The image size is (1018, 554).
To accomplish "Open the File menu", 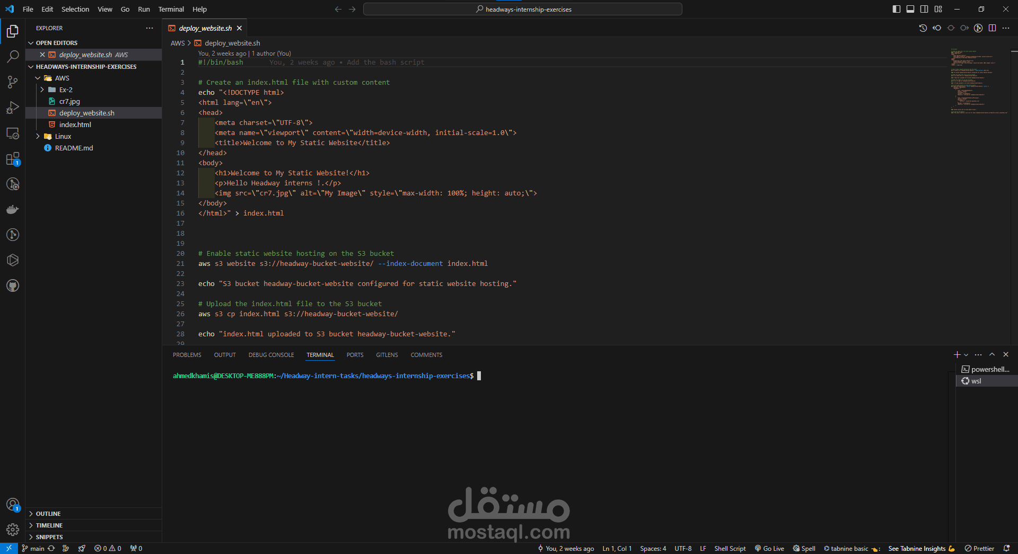I will tap(28, 9).
